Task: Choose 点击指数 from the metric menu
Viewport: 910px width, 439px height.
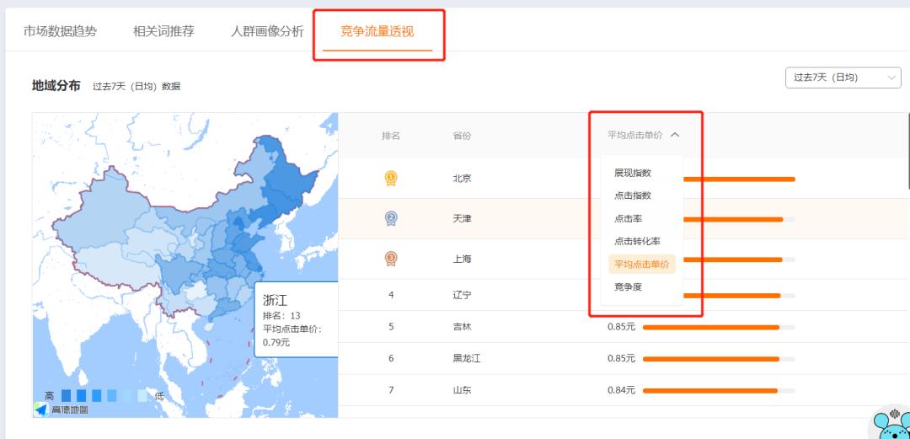Action: tap(633, 195)
